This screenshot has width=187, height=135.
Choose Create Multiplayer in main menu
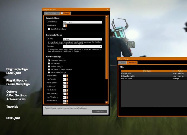[18, 84]
